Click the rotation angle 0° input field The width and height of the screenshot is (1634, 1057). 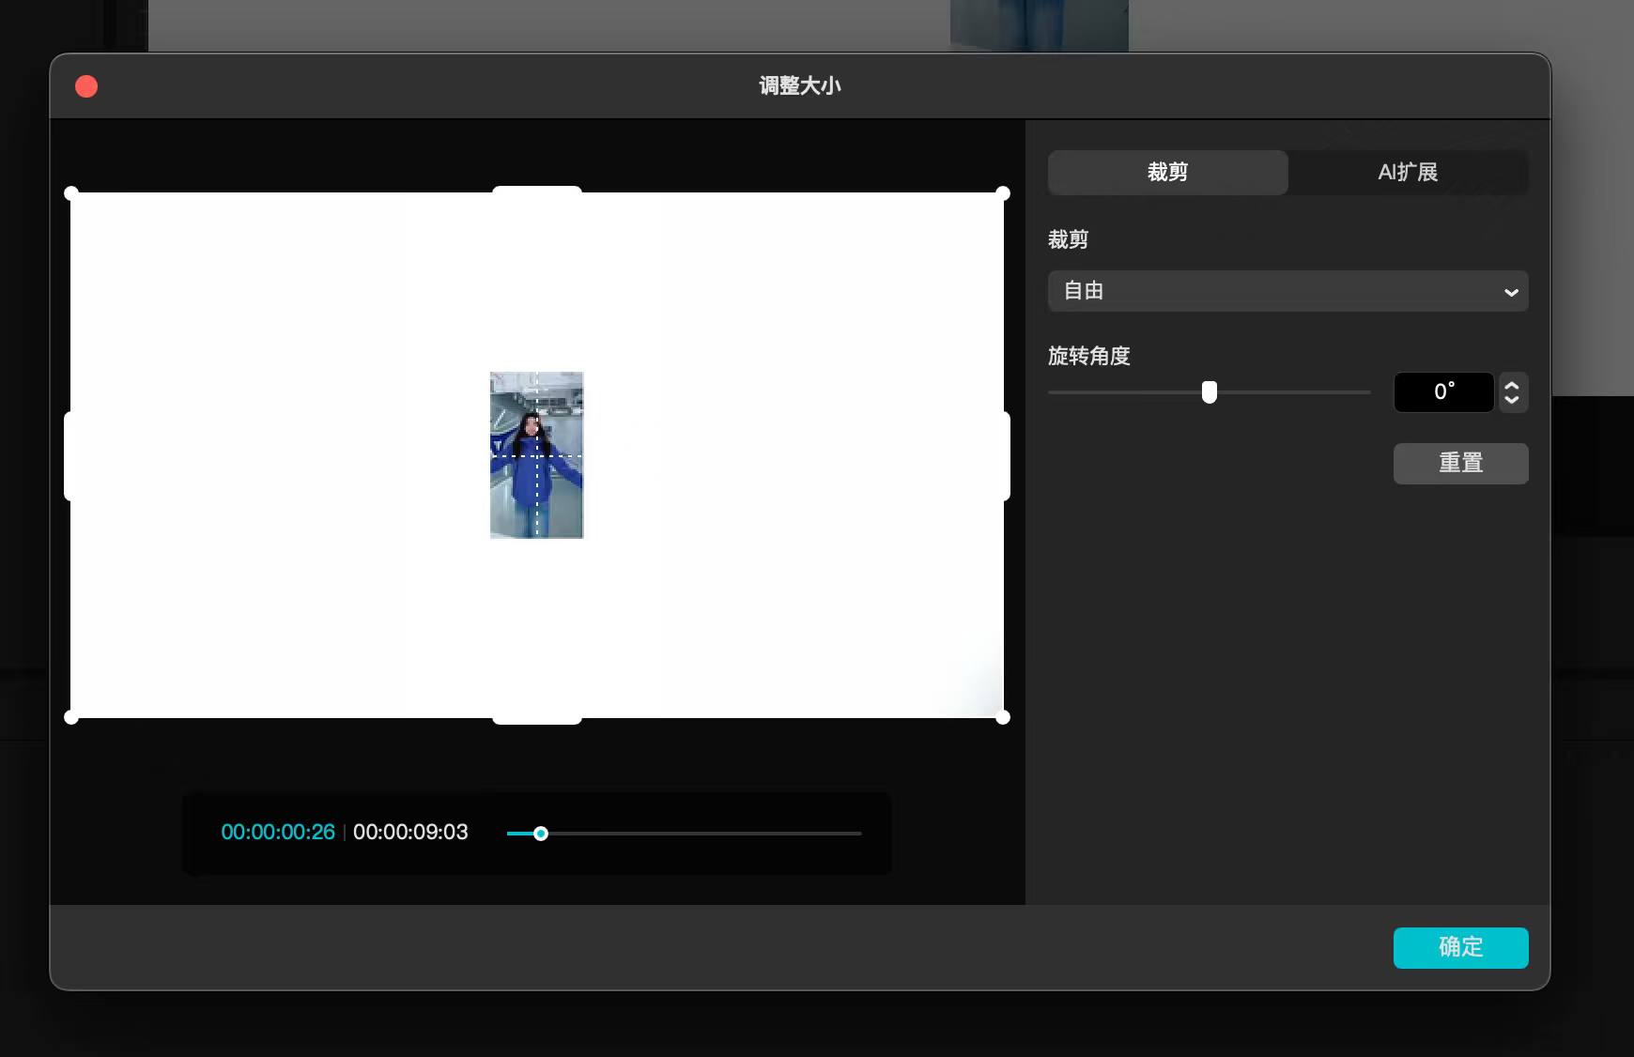1443,392
